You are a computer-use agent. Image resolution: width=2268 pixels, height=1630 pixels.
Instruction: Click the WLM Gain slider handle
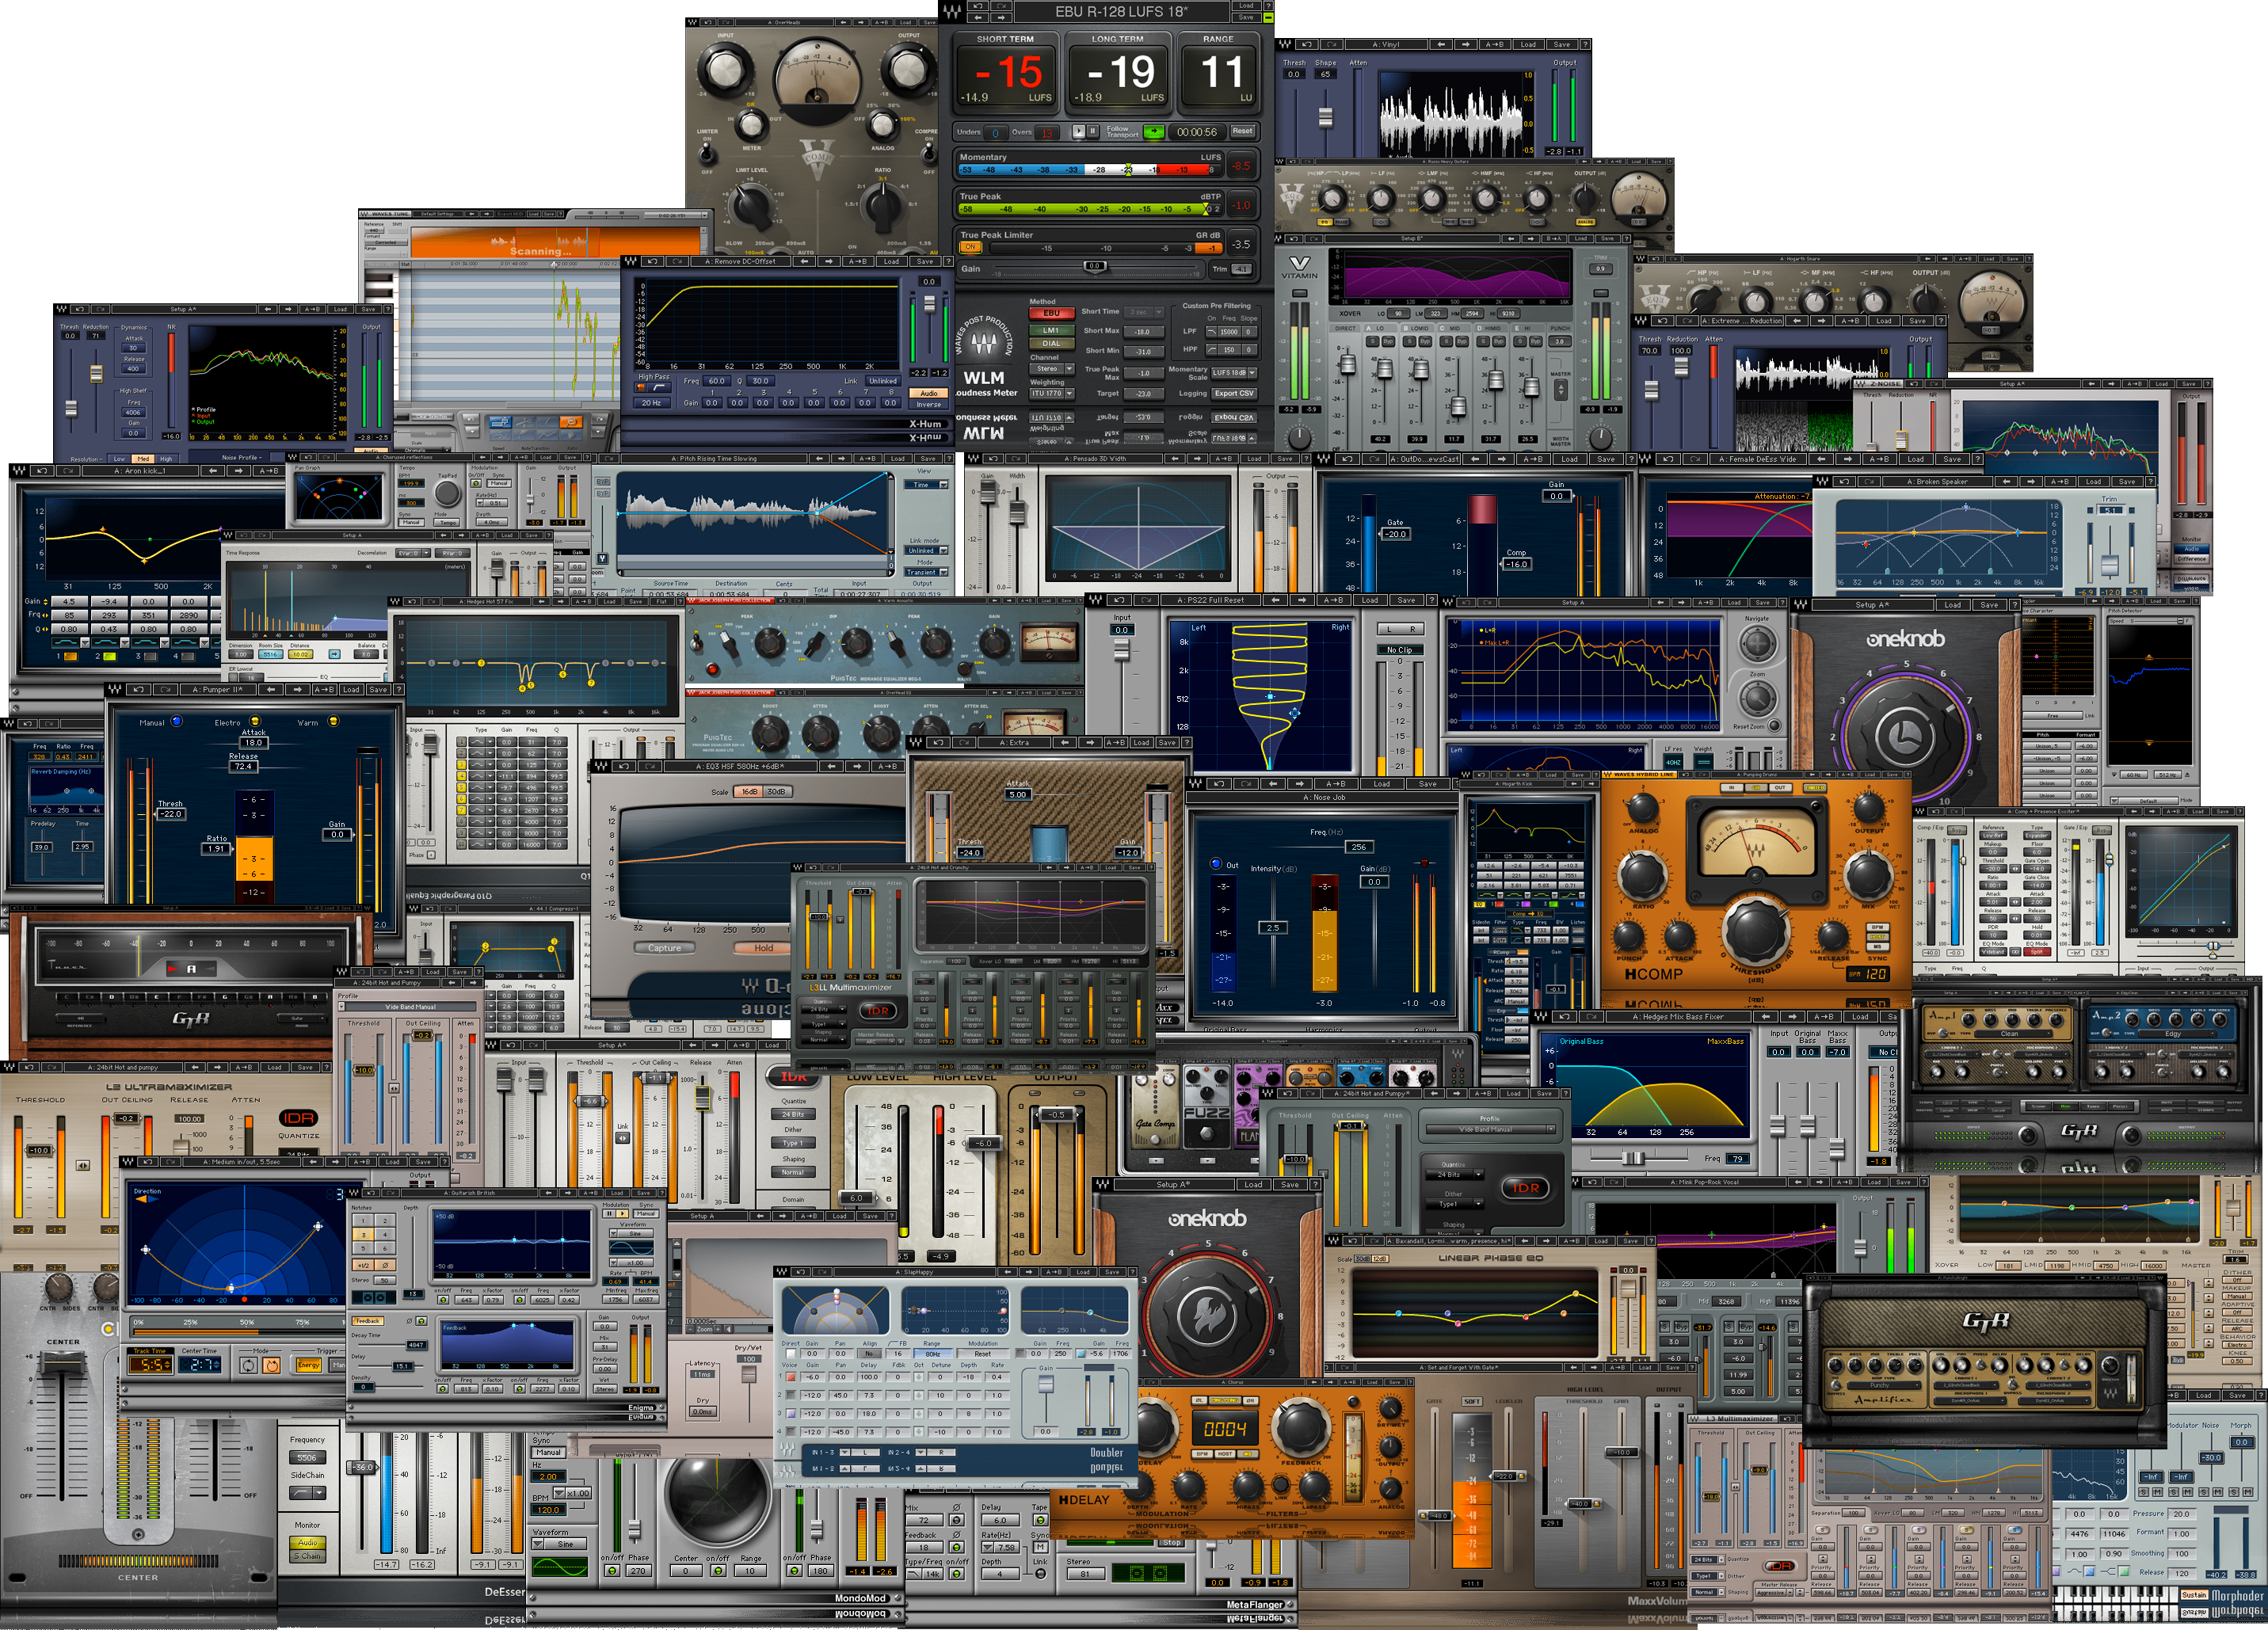[x=1095, y=267]
